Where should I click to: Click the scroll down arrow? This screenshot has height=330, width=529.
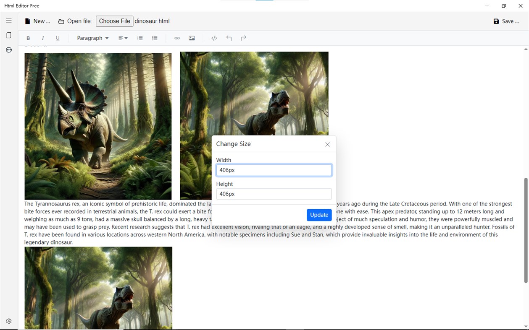click(526, 326)
